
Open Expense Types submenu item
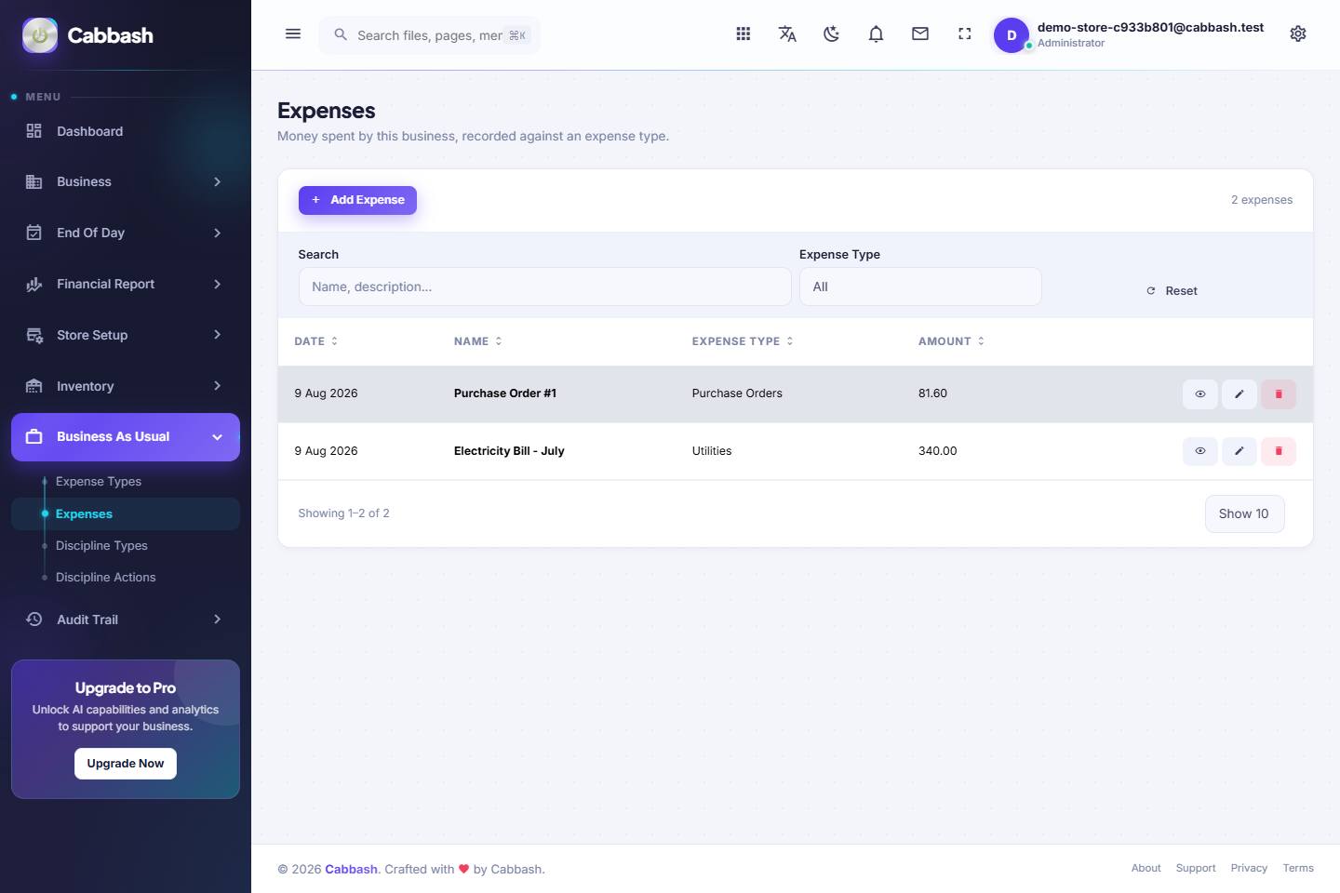click(x=99, y=481)
